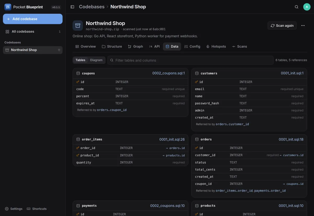
Task: Switch to Diagram view
Action: tap(96, 60)
